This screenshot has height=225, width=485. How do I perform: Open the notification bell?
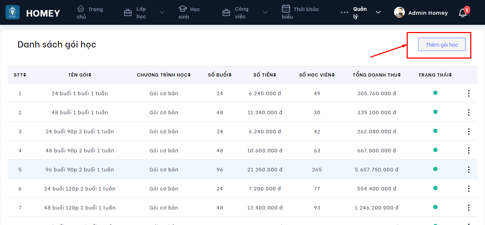pos(463,13)
